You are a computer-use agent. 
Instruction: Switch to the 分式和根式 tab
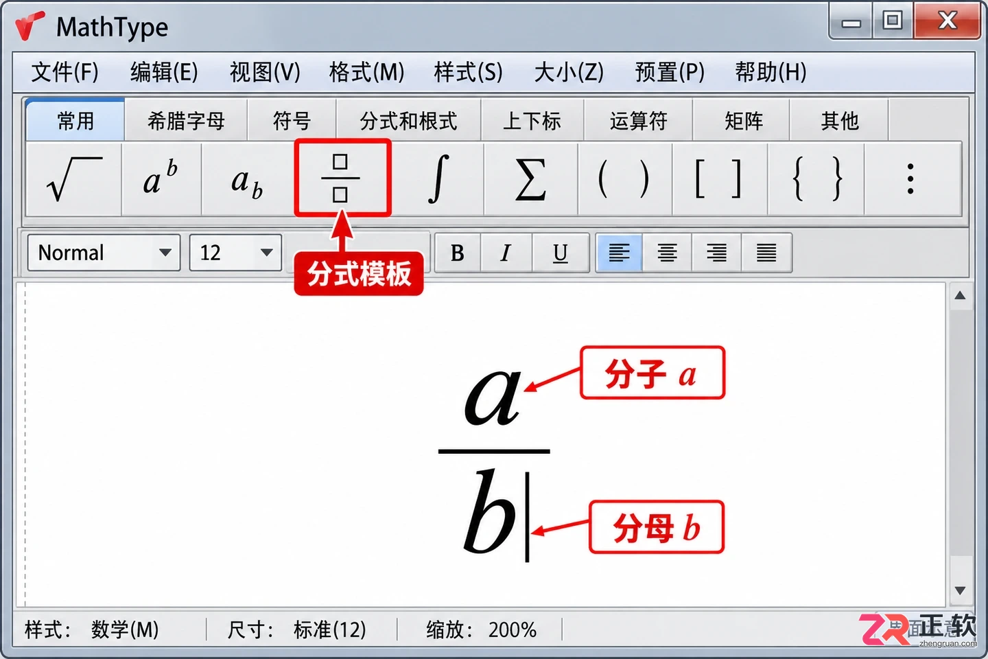(x=409, y=121)
